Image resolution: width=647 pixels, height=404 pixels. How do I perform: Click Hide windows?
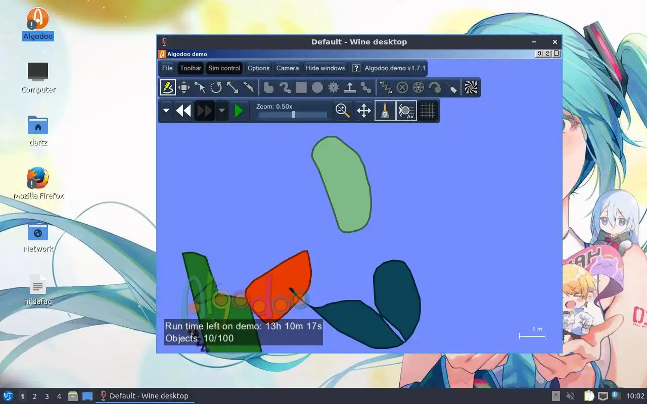(326, 68)
